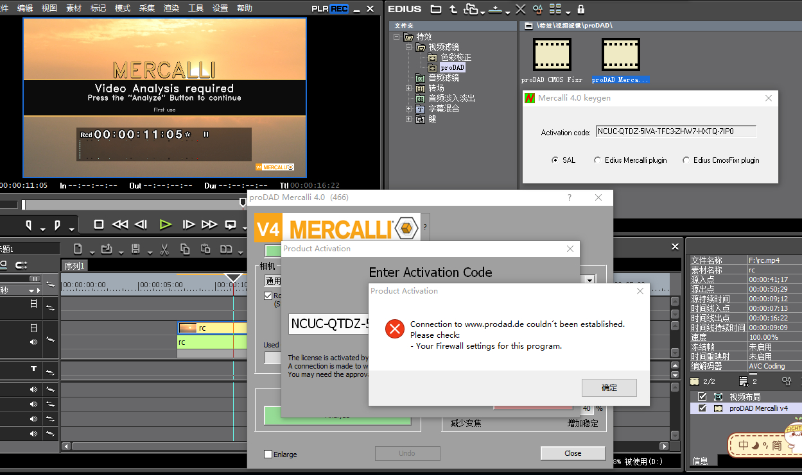Click the Set Out point marker icon
The image size is (802, 475).
click(58, 225)
